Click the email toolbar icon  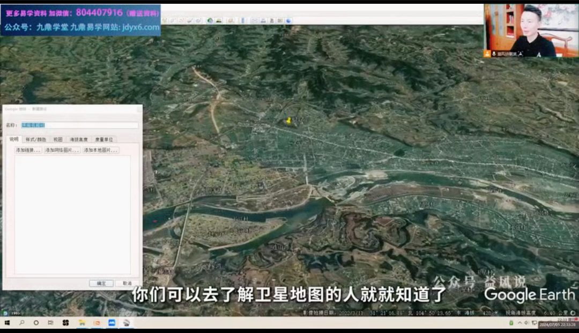coord(255,20)
